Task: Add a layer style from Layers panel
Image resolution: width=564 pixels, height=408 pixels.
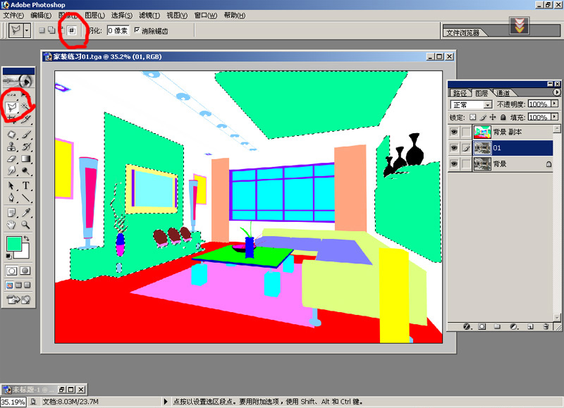Action: point(467,326)
